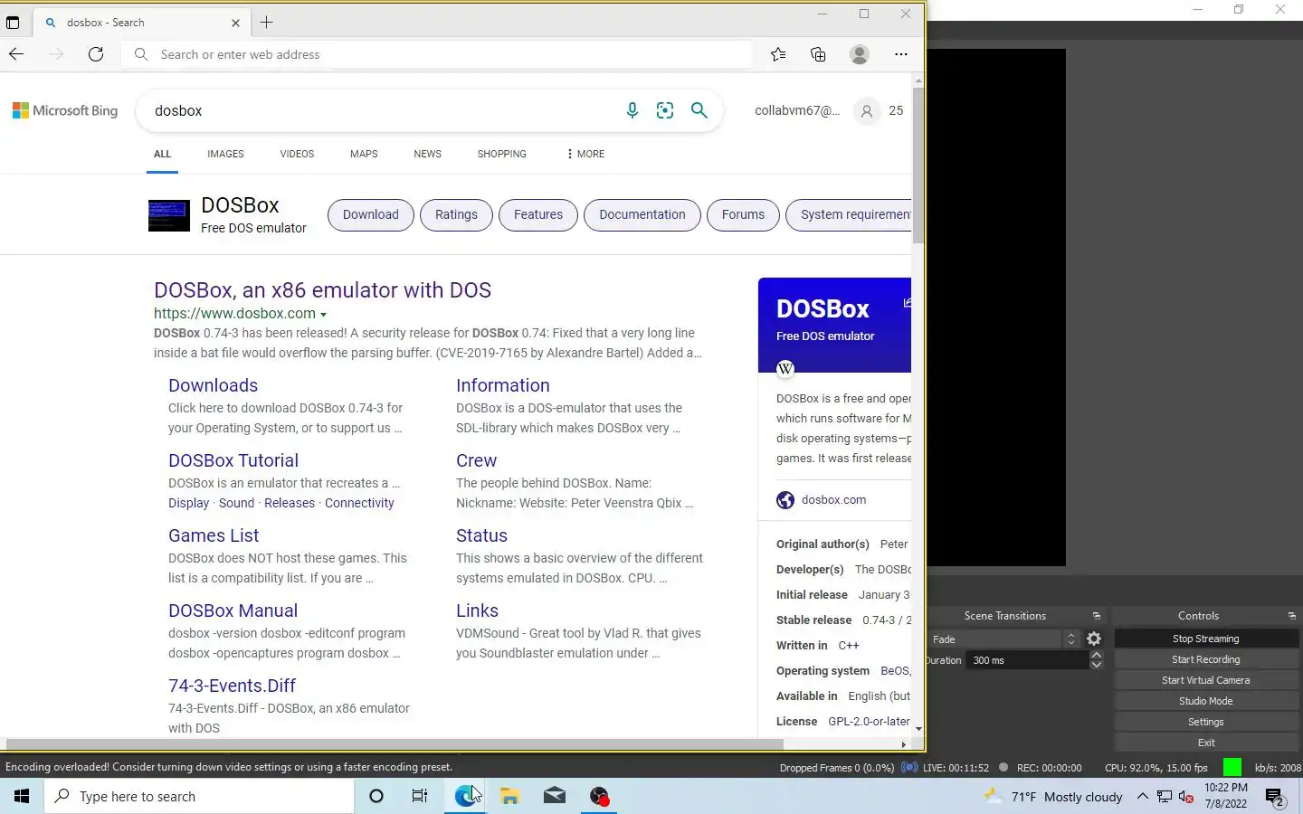
Task: Open the tab actions menu icon
Action: (x=13, y=23)
